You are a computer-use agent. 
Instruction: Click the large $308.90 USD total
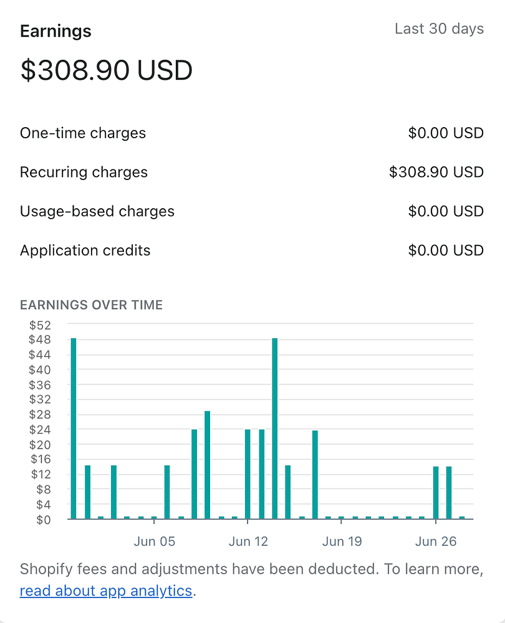[107, 70]
